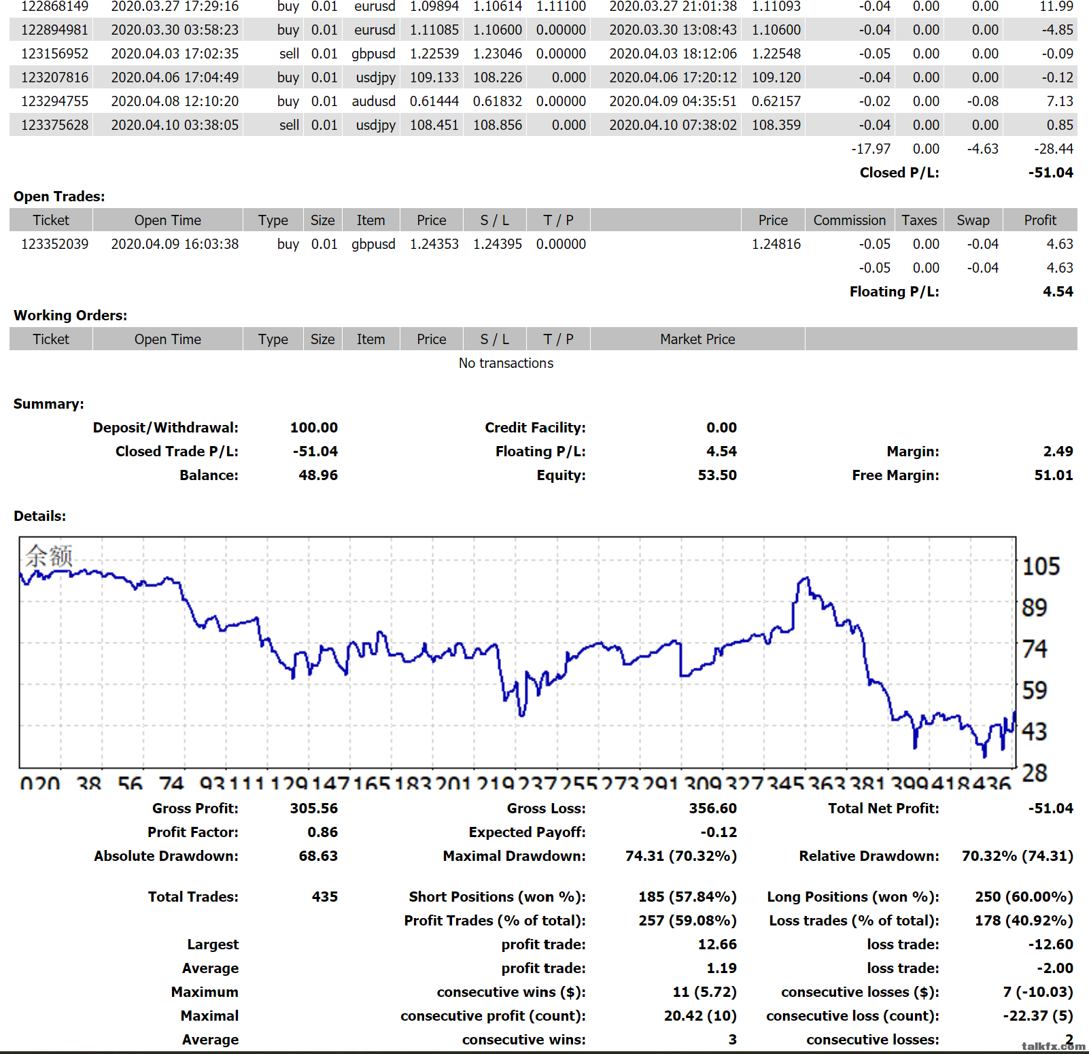Select ticket number 123156952
This screenshot has height=1054, width=1089.
click(x=54, y=54)
